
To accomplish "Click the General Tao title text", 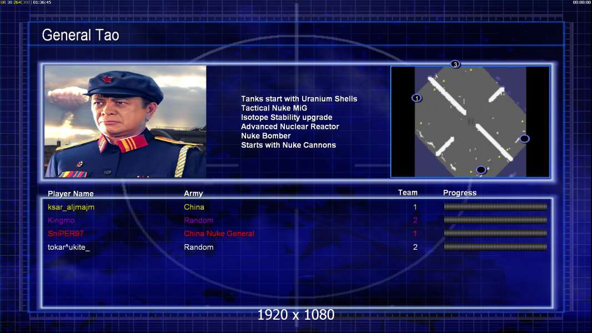I will (x=81, y=35).
